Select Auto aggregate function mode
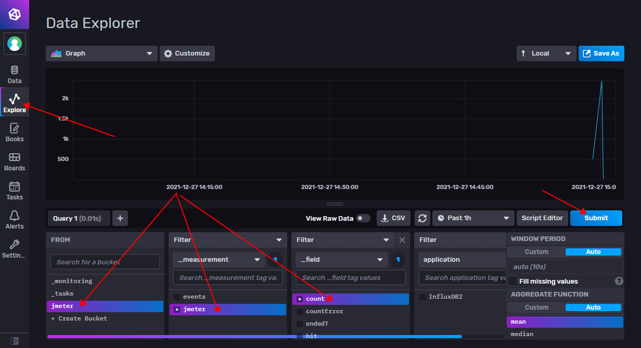Viewport: 641px width, 348px height. (x=593, y=307)
